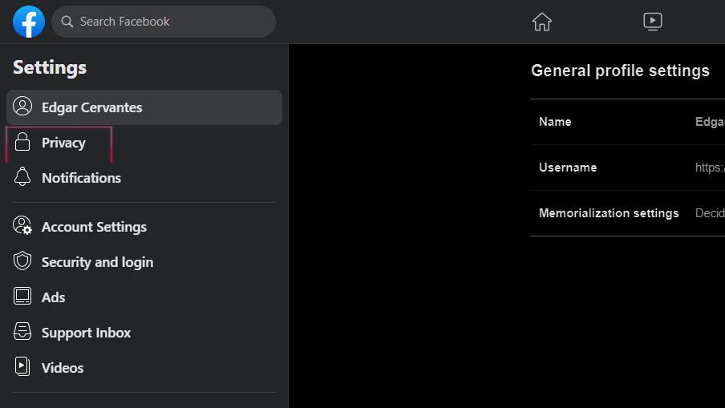This screenshot has width=725, height=408.
Task: Open the Username settings row
Action: pyautogui.click(x=627, y=168)
